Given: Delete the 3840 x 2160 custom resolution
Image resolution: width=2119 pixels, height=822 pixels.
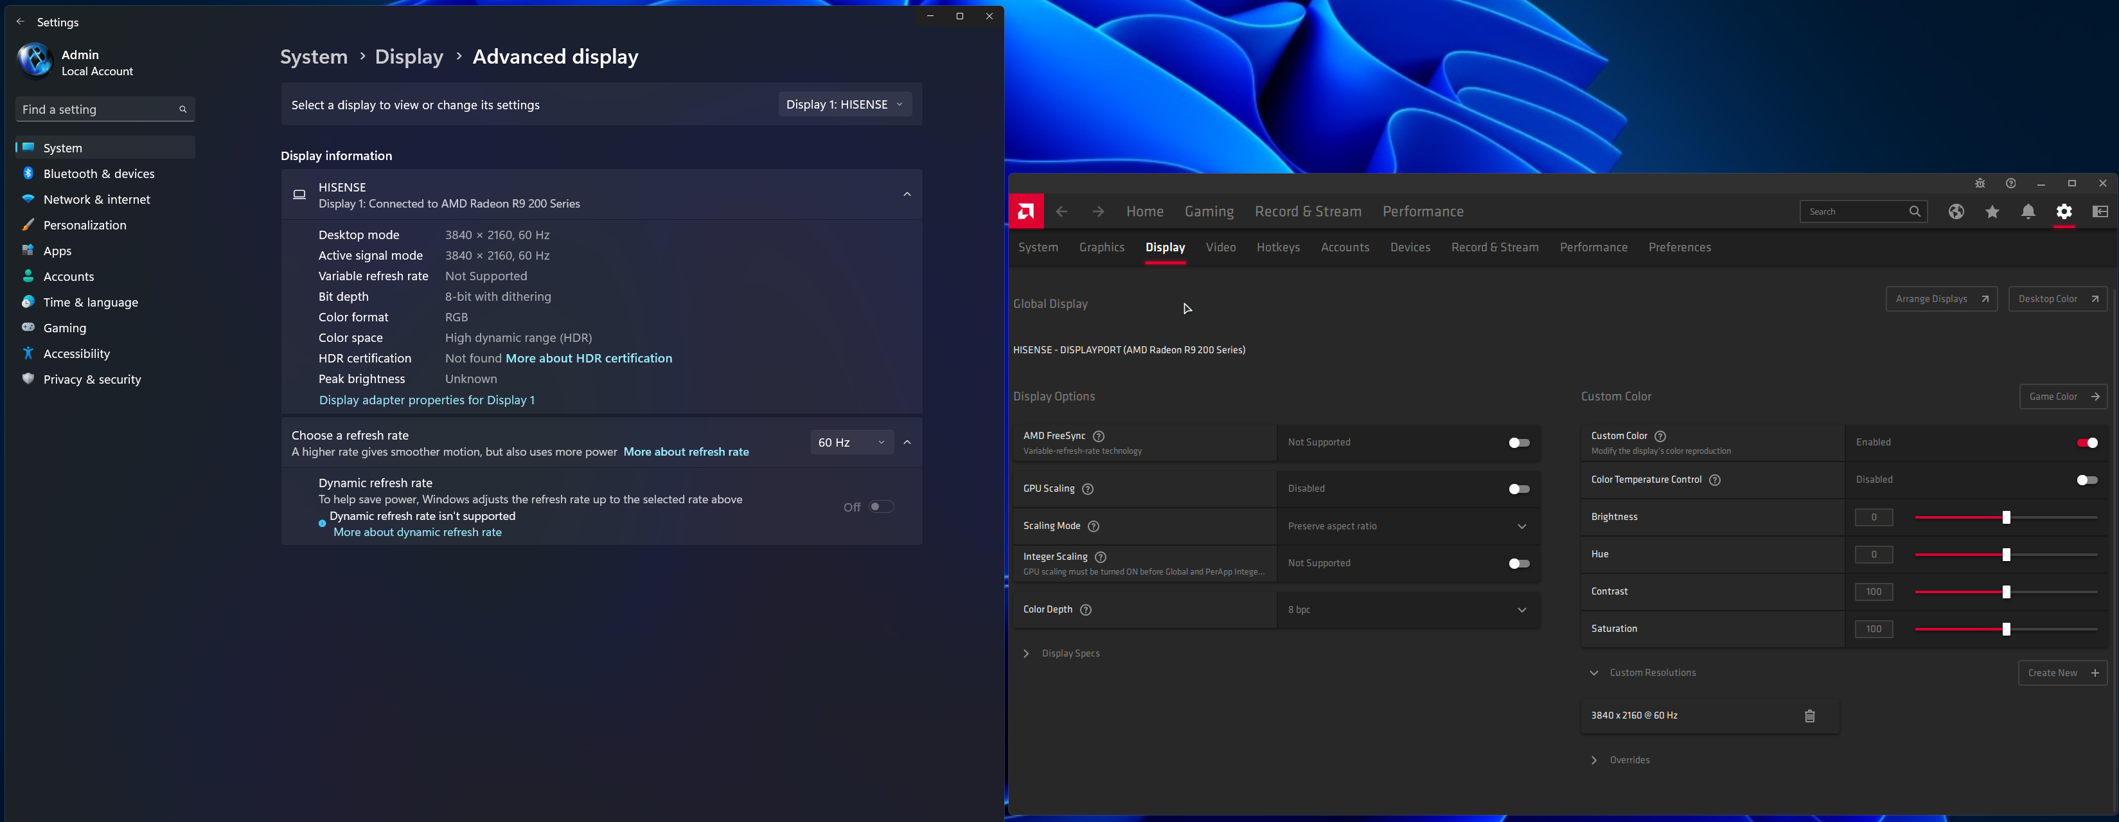Looking at the screenshot, I should (1809, 716).
